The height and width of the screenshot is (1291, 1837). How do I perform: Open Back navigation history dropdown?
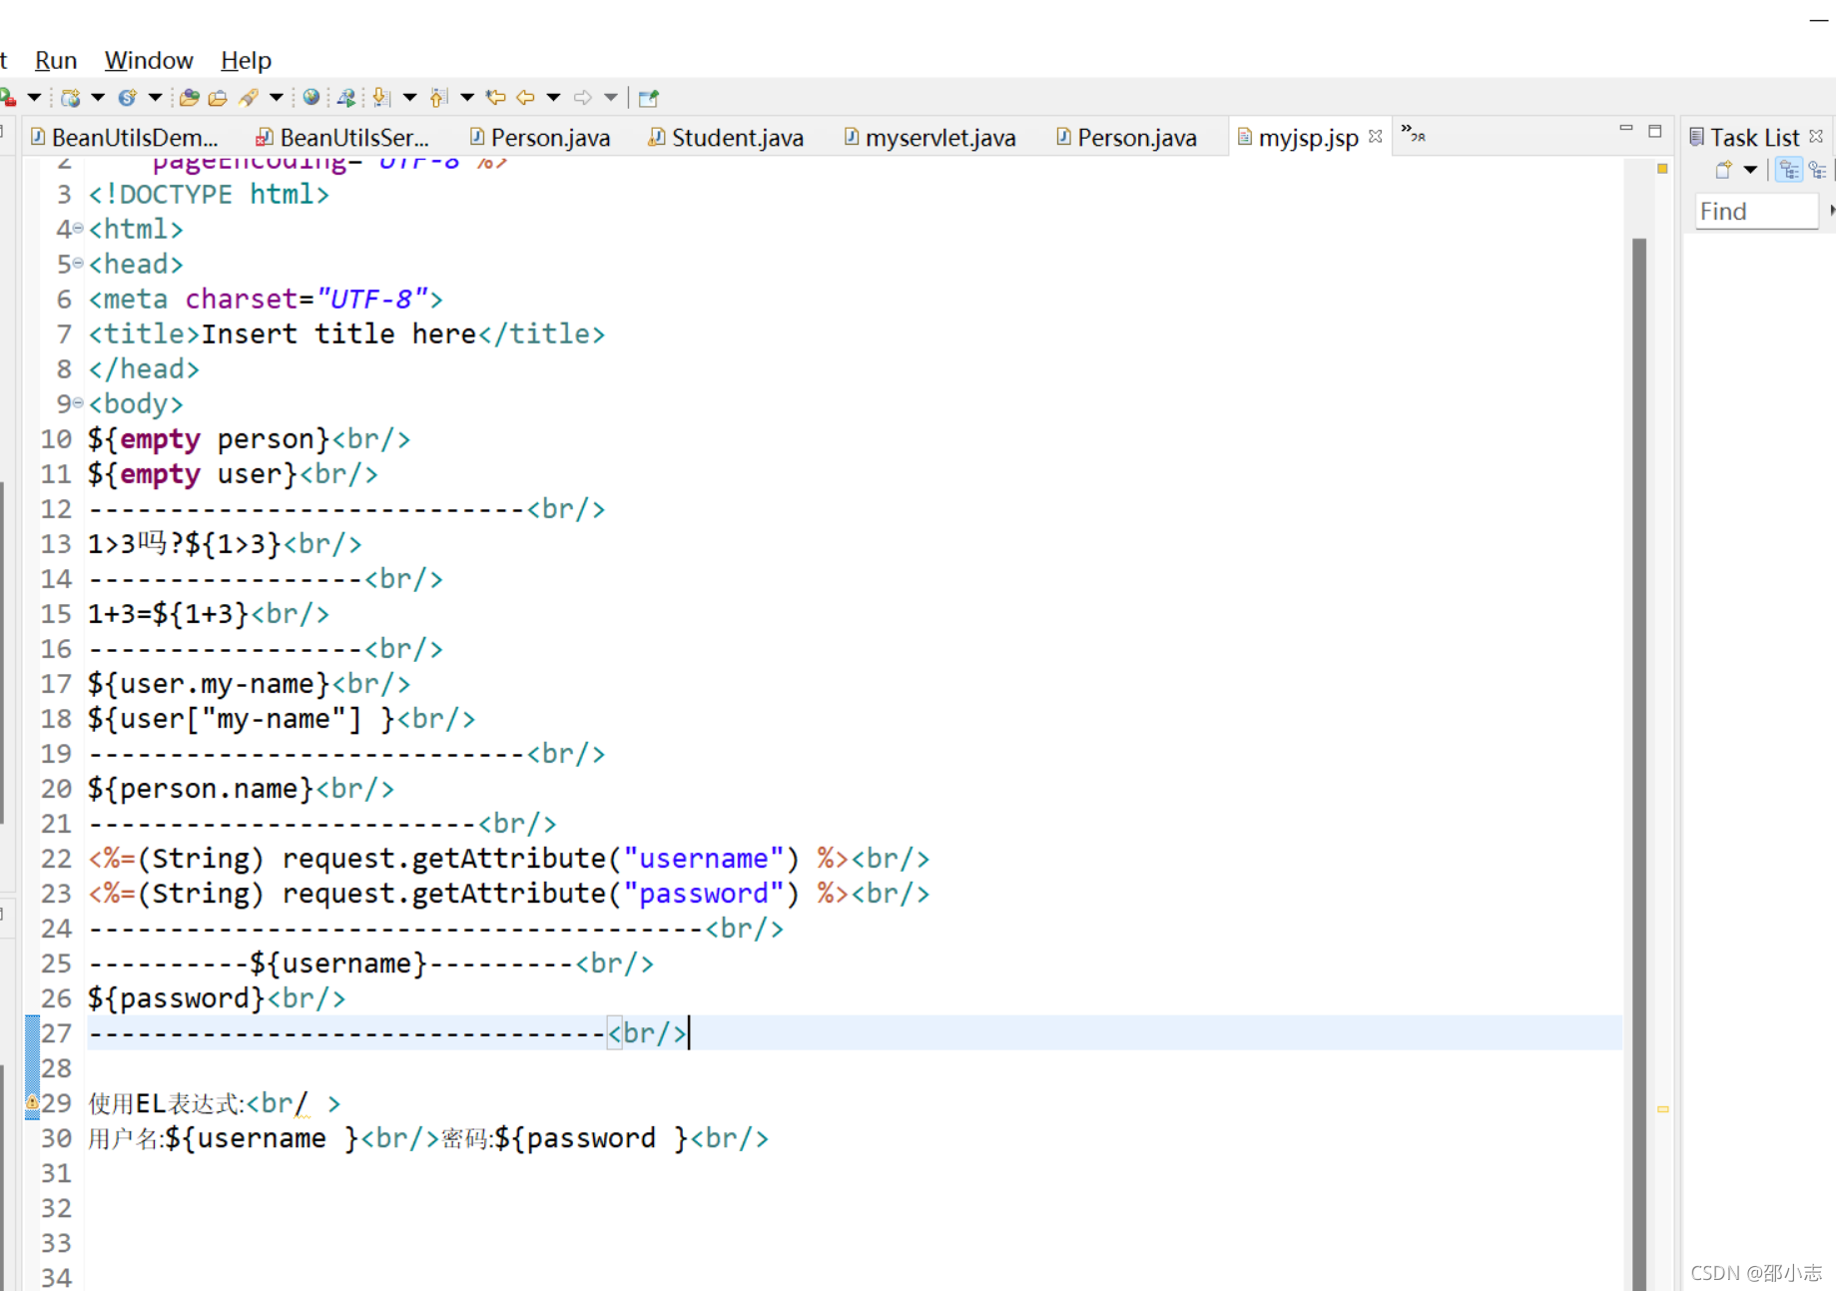(553, 98)
